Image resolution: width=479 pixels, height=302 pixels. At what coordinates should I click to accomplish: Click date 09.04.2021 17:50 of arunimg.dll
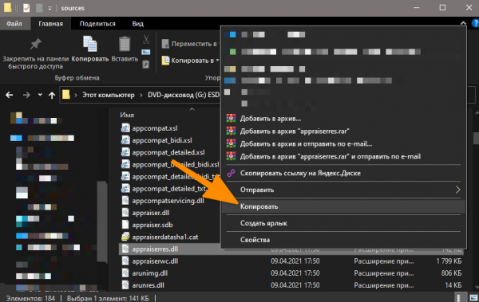click(x=295, y=273)
